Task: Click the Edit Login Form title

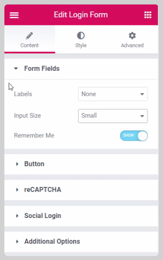Action: click(81, 15)
